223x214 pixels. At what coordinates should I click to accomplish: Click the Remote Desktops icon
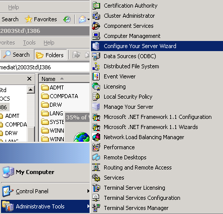pos(96,157)
